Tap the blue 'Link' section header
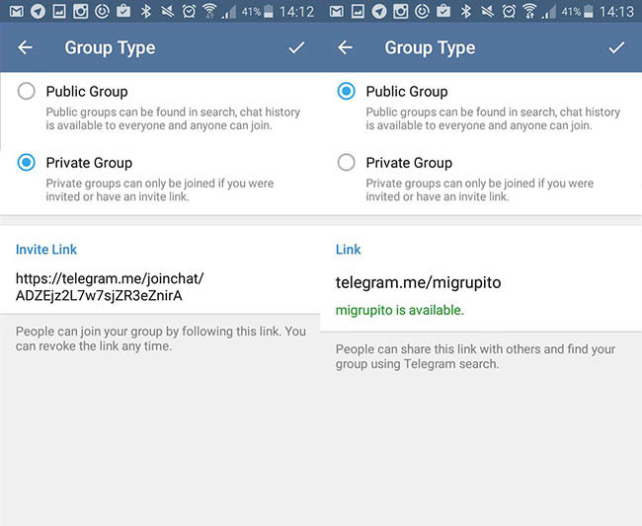This screenshot has height=526, width=642. (x=349, y=249)
